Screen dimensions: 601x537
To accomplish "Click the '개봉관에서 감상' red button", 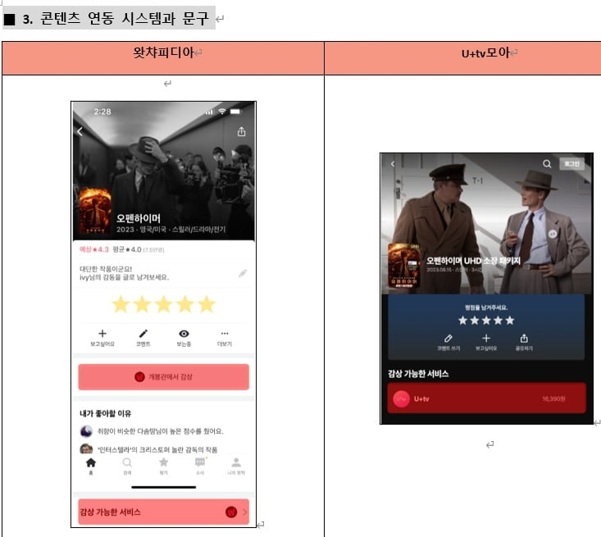I will (x=164, y=377).
